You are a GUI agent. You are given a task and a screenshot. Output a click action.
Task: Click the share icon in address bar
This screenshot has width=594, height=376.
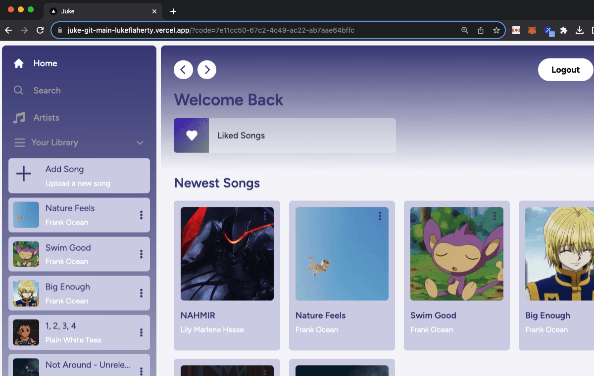pyautogui.click(x=480, y=30)
